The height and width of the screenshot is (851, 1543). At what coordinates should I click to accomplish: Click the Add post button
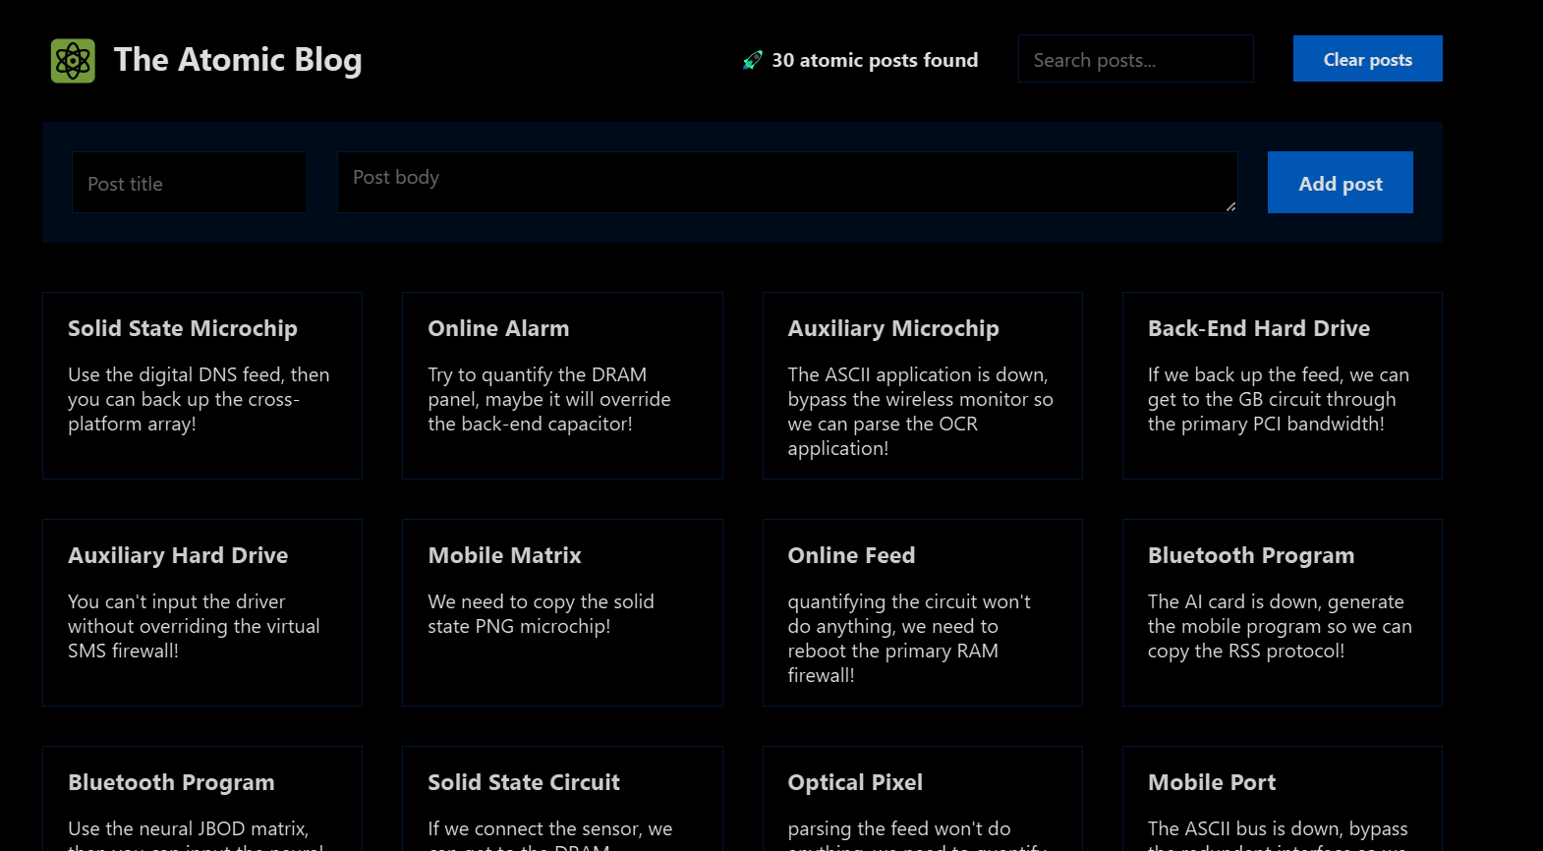pyautogui.click(x=1340, y=183)
